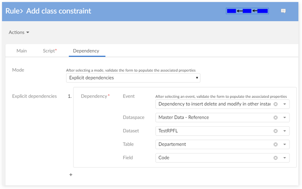Clear the Event field value
302x189 pixels.
(x=275, y=104)
